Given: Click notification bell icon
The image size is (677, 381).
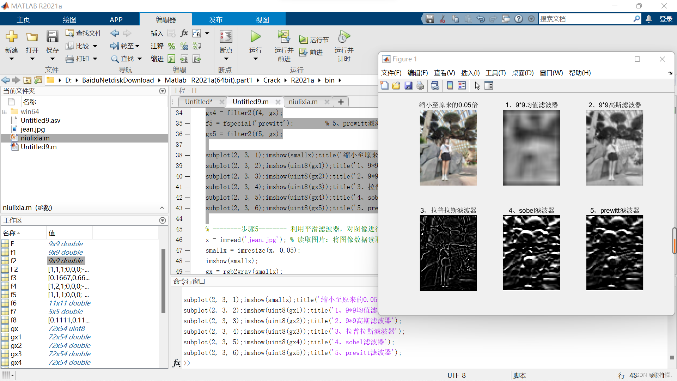Looking at the screenshot, I should [649, 19].
